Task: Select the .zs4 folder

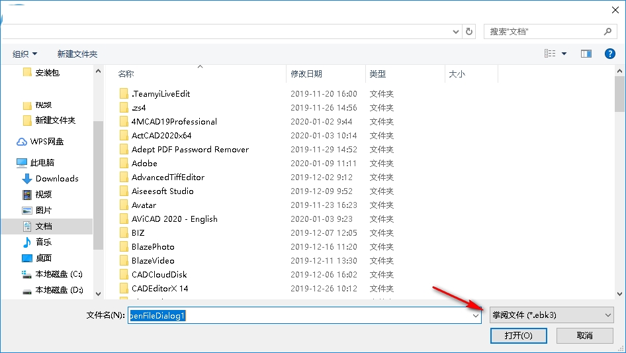Action: click(x=138, y=108)
